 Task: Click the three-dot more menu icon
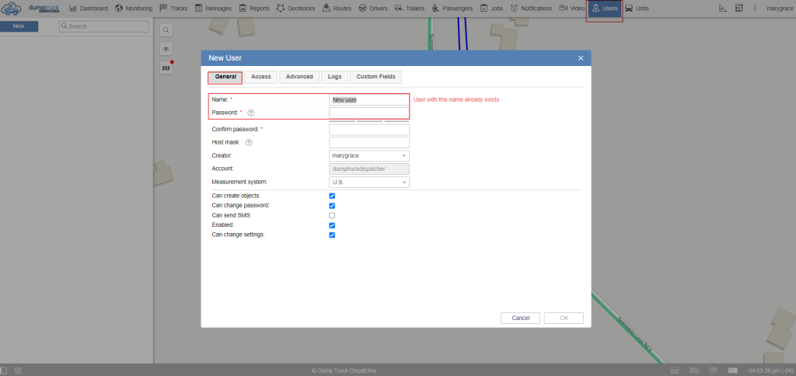coord(754,8)
